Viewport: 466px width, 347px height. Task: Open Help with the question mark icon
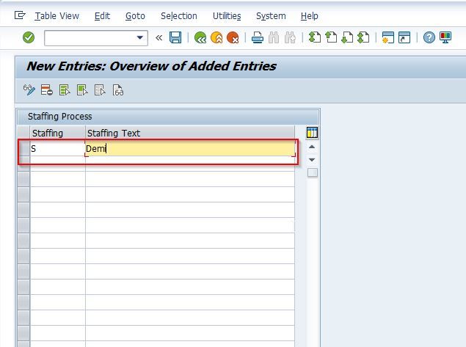[x=429, y=37]
